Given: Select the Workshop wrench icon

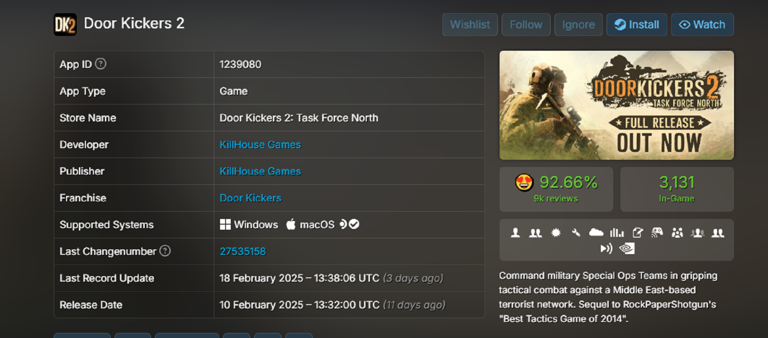Looking at the screenshot, I should [x=576, y=233].
